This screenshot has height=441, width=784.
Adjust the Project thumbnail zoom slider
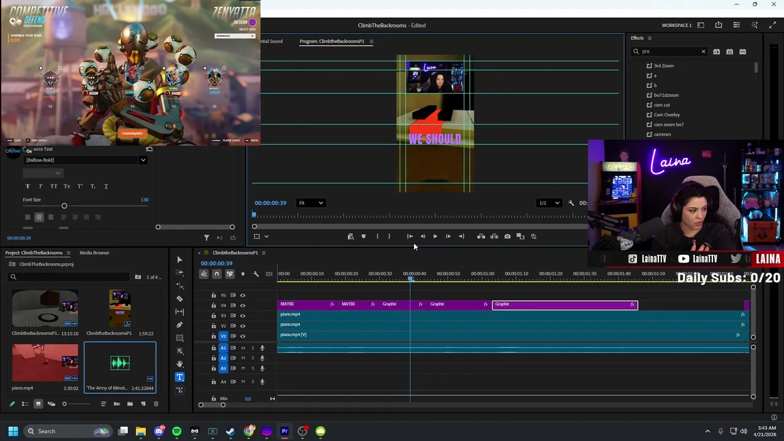64,404
